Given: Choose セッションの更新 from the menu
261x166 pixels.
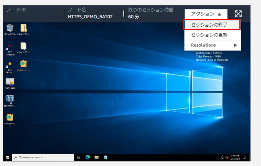Looking at the screenshot, I should tap(213, 35).
